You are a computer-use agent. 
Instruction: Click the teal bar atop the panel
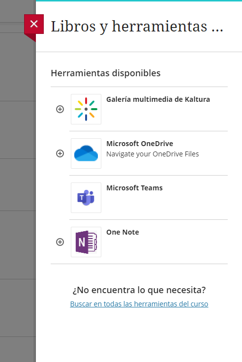click(x=139, y=0)
